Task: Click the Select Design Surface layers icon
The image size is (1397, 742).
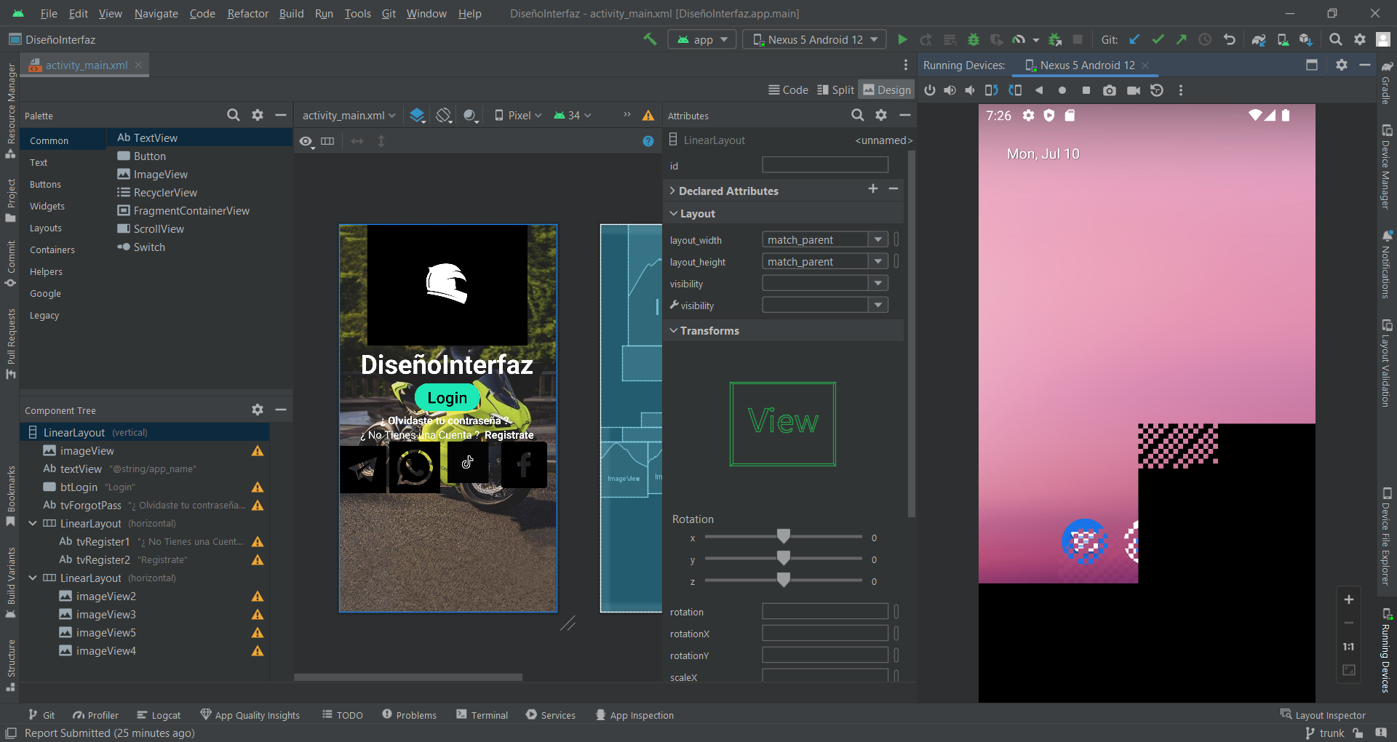Action: pos(417,115)
